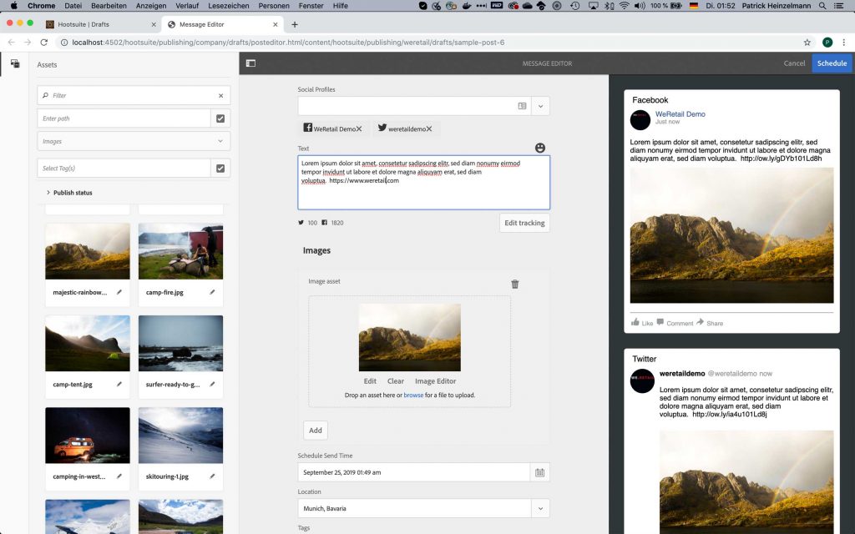Open the Location dropdown showing Munich, Bavaria
The height and width of the screenshot is (534, 855).
539,508
